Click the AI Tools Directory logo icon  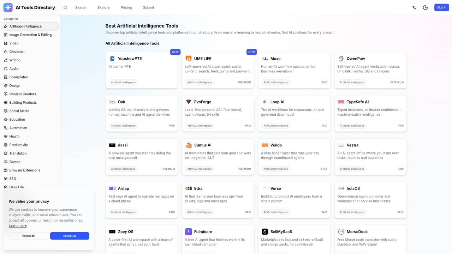(8, 7)
